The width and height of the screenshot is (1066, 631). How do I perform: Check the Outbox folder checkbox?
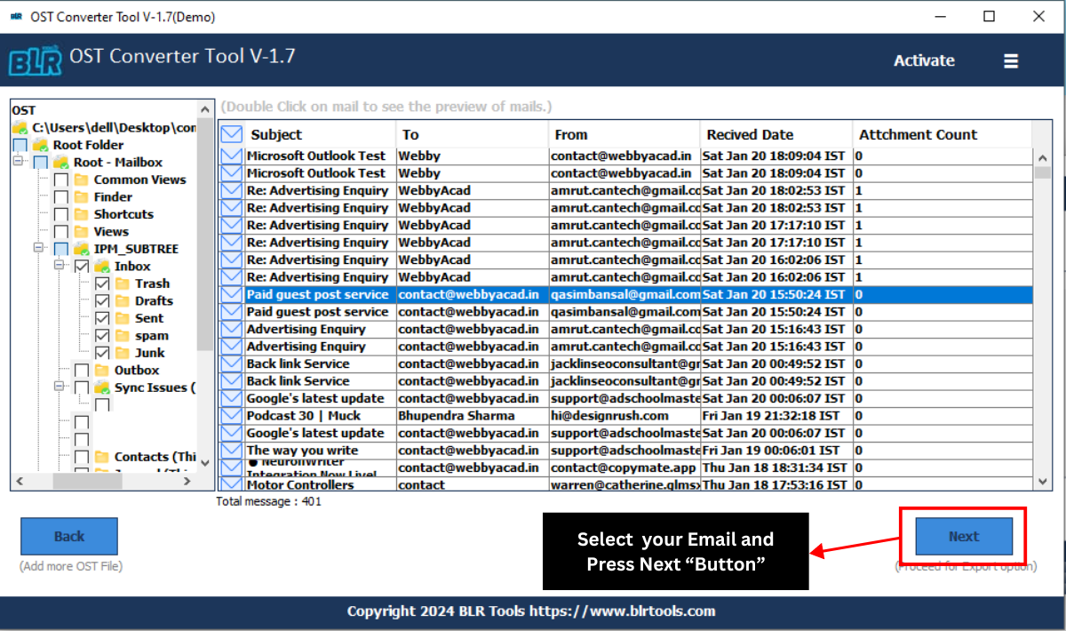tap(81, 370)
